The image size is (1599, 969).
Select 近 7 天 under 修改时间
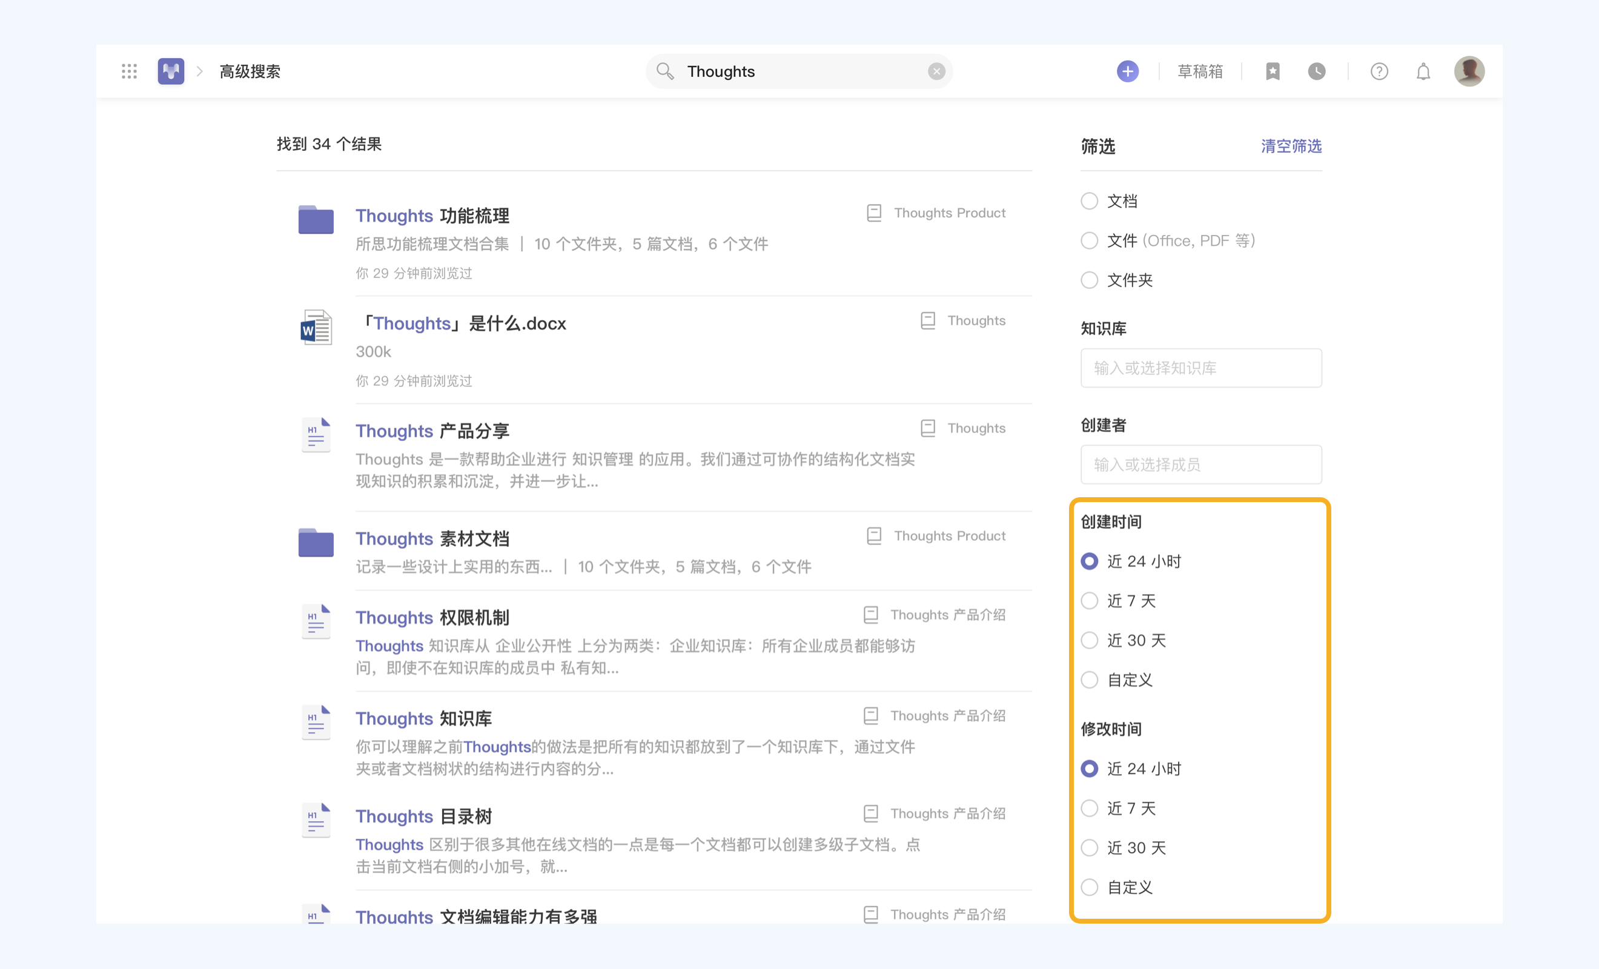coord(1090,809)
